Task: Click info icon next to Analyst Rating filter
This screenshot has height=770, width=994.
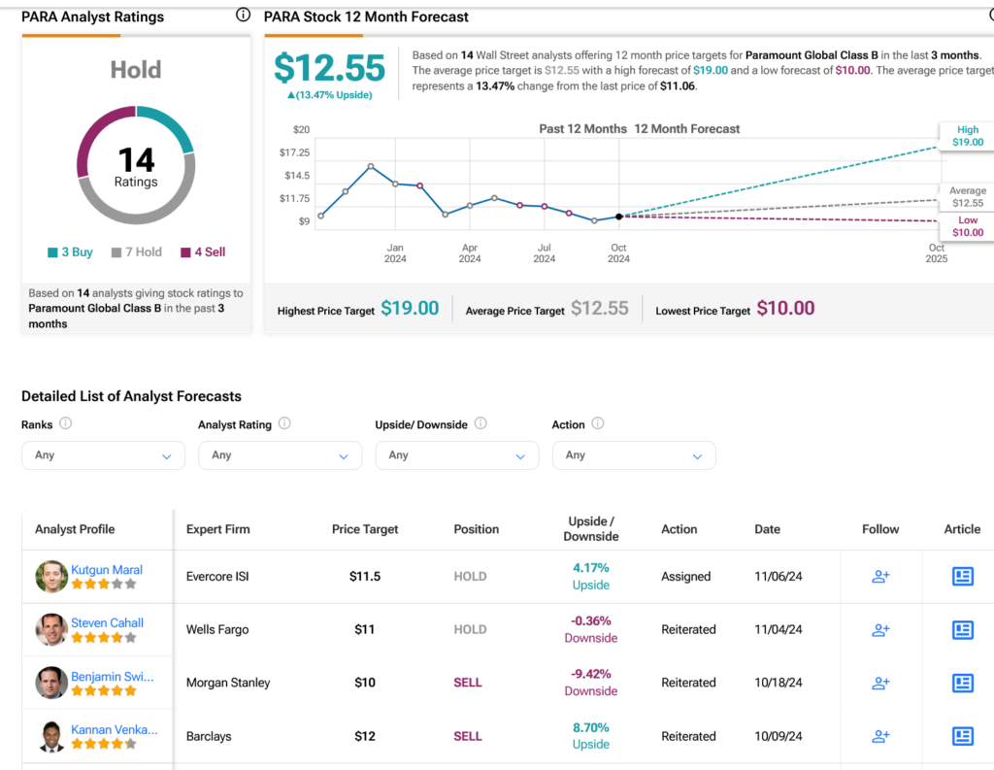Action: 284,424
